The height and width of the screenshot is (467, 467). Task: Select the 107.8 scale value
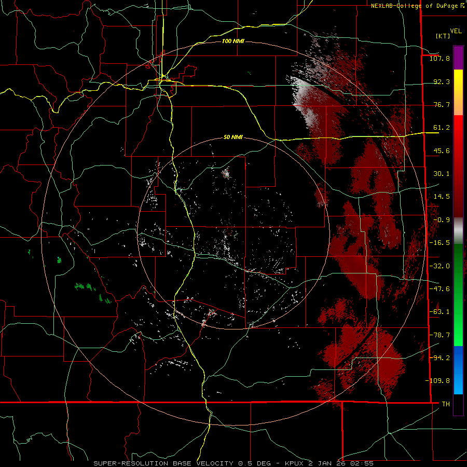click(x=439, y=58)
